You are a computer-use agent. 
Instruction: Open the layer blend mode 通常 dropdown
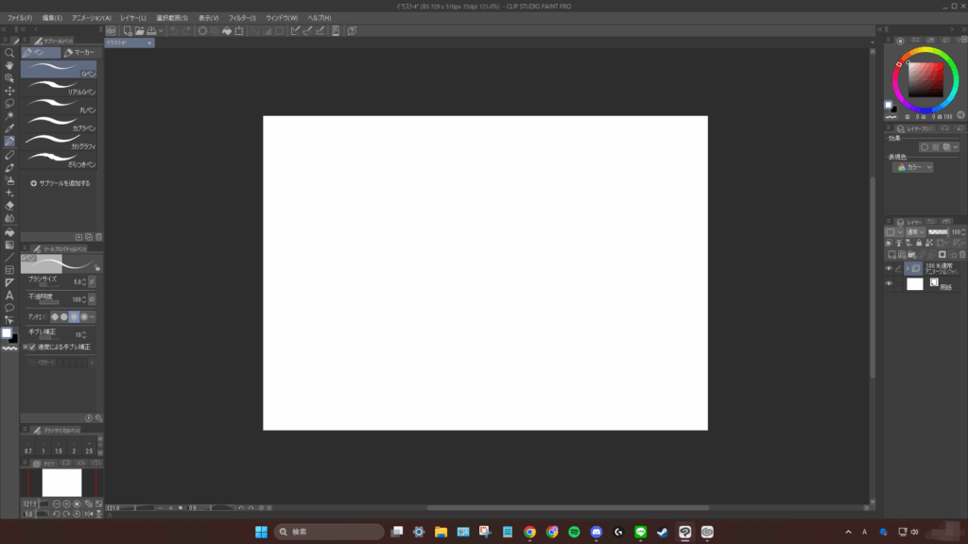click(915, 231)
